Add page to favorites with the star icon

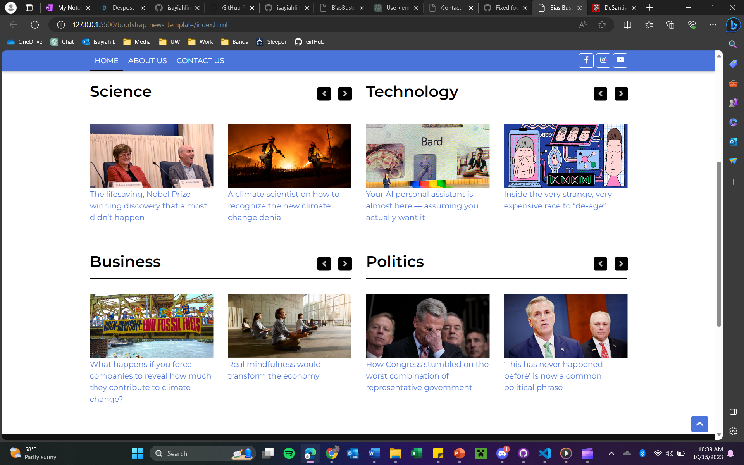[602, 24]
